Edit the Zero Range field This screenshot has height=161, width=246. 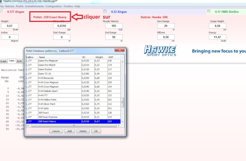coord(166,26)
